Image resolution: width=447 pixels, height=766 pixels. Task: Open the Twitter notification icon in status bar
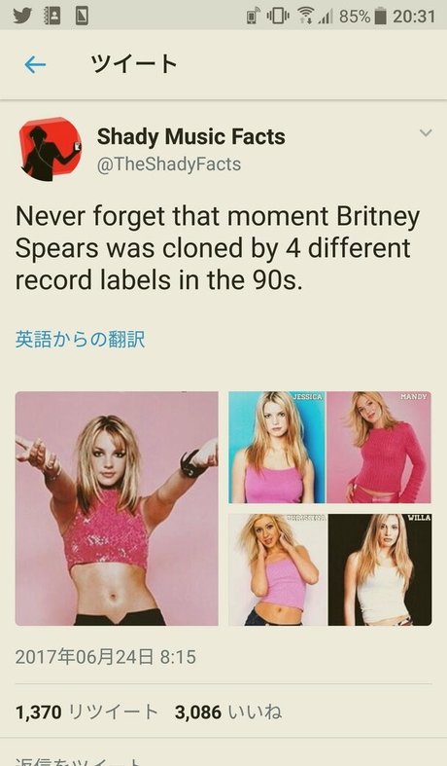[23, 16]
